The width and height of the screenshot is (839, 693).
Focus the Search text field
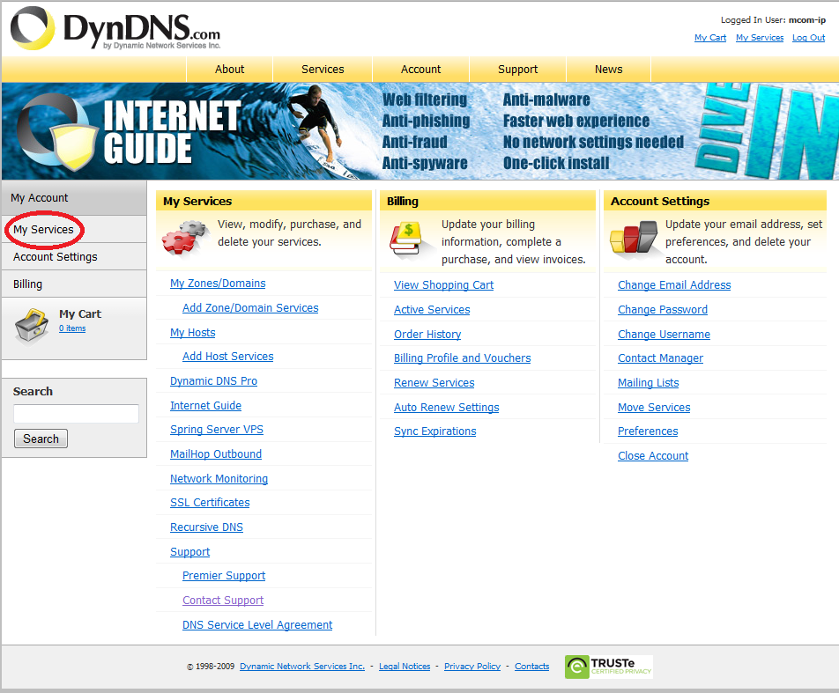tap(76, 414)
